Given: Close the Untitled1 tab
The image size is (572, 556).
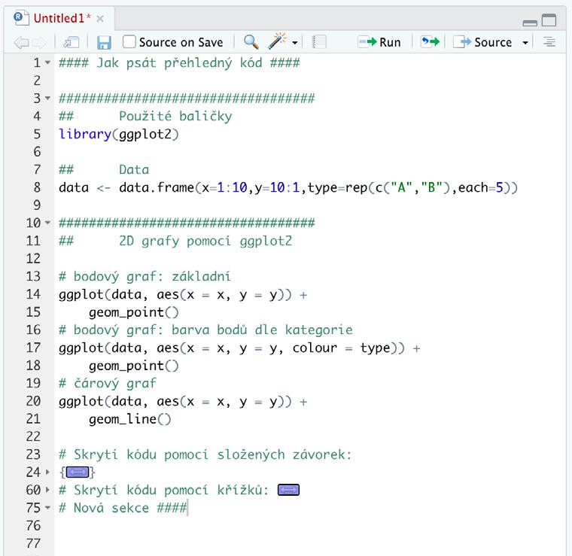Looking at the screenshot, I should pos(100,19).
